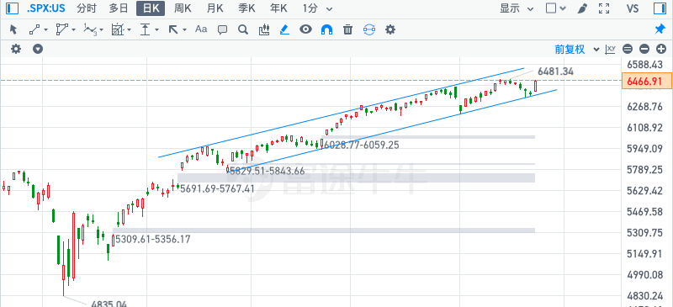Expand the measure tool options arrow
Viewport: 673px width, 307px height.
coord(157,30)
